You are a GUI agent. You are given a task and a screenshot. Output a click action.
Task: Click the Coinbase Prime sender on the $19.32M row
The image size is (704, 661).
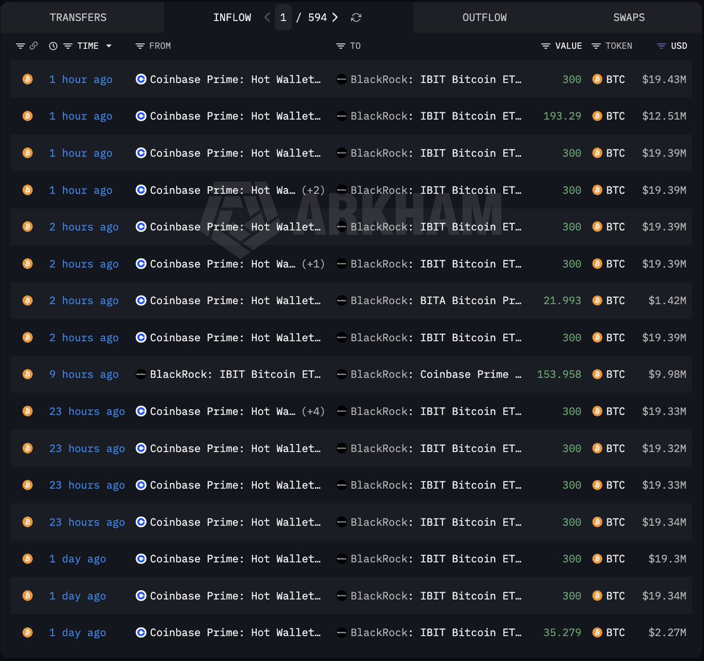click(235, 448)
